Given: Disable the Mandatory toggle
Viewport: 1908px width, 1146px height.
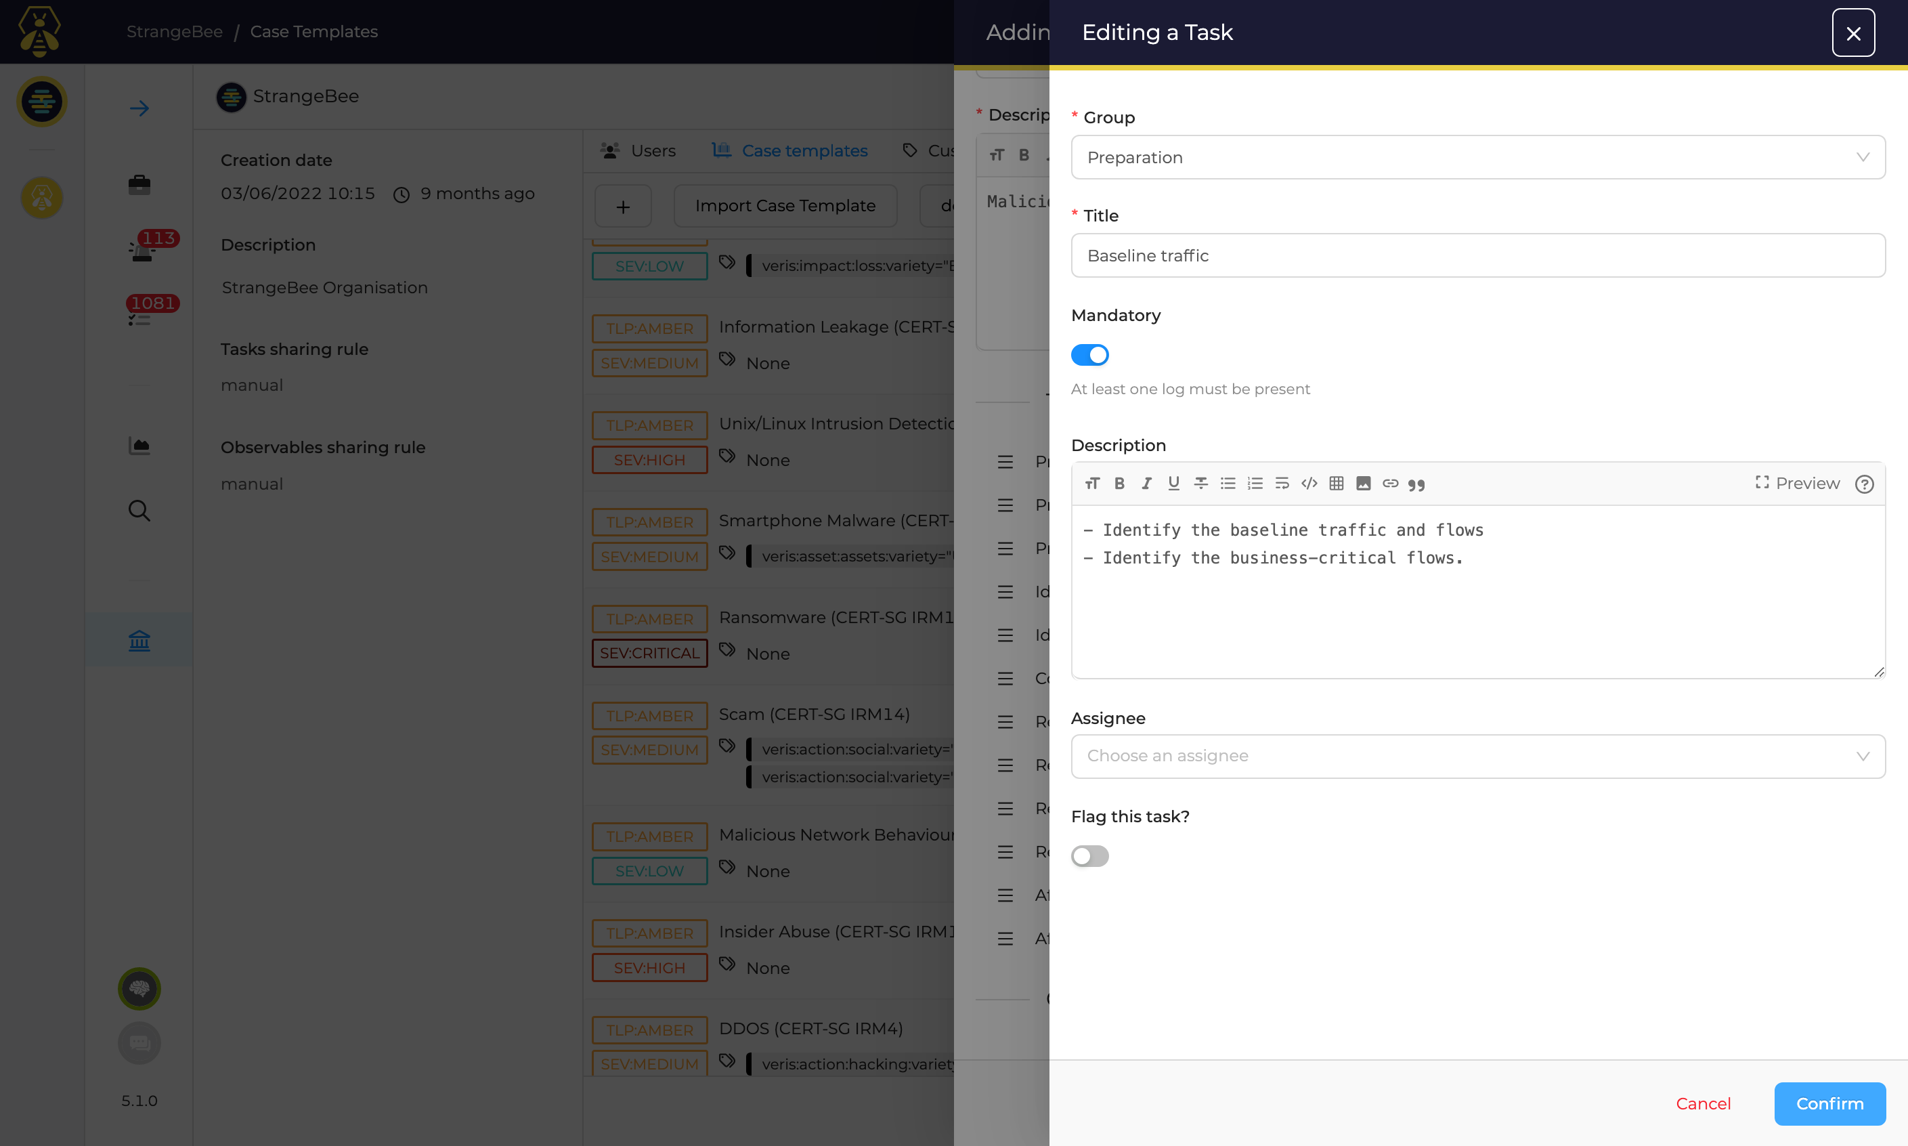Looking at the screenshot, I should tap(1089, 355).
